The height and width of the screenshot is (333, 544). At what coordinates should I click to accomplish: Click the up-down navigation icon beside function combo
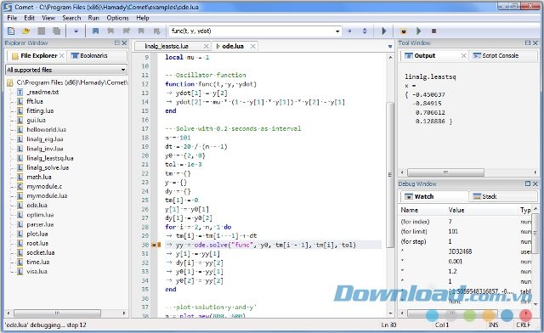365,31
